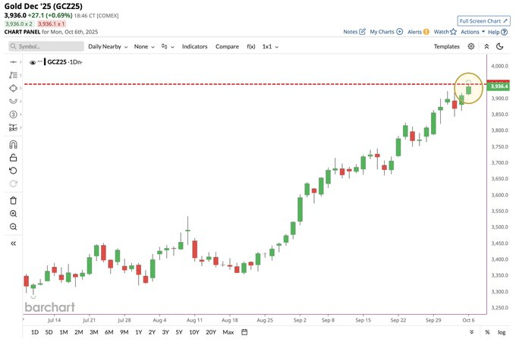Select the 6M time range
The image size is (516, 342).
(x=109, y=332)
